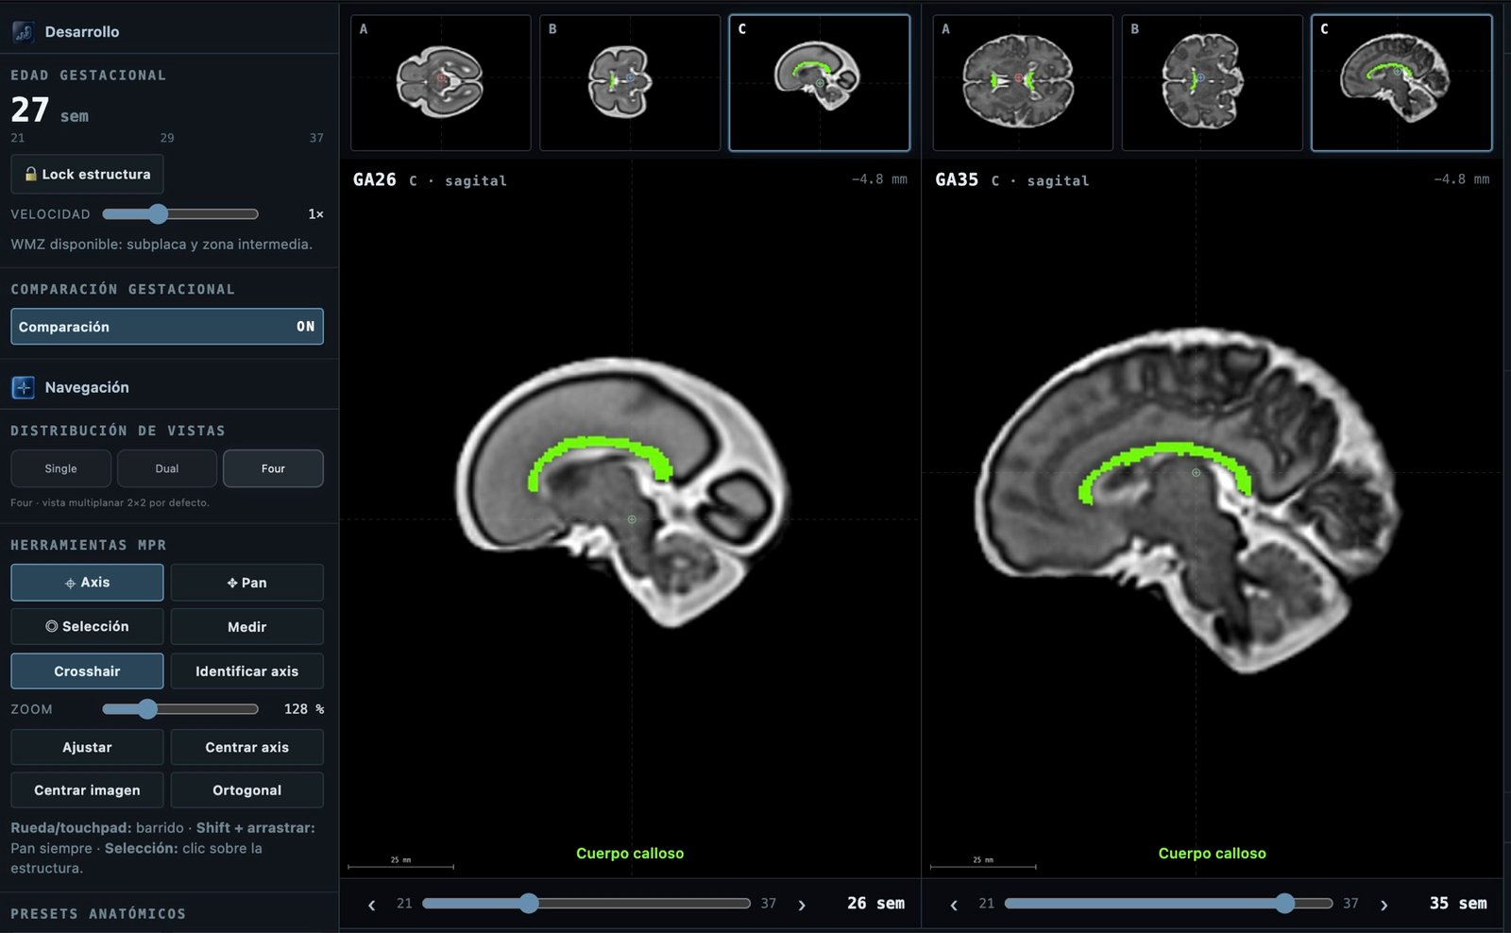This screenshot has height=933, width=1511.
Task: Click the Presets Anatómicos section header
Action: click(x=98, y=914)
